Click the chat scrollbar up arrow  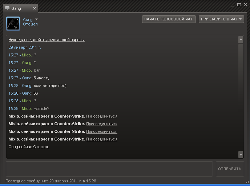tap(241, 39)
